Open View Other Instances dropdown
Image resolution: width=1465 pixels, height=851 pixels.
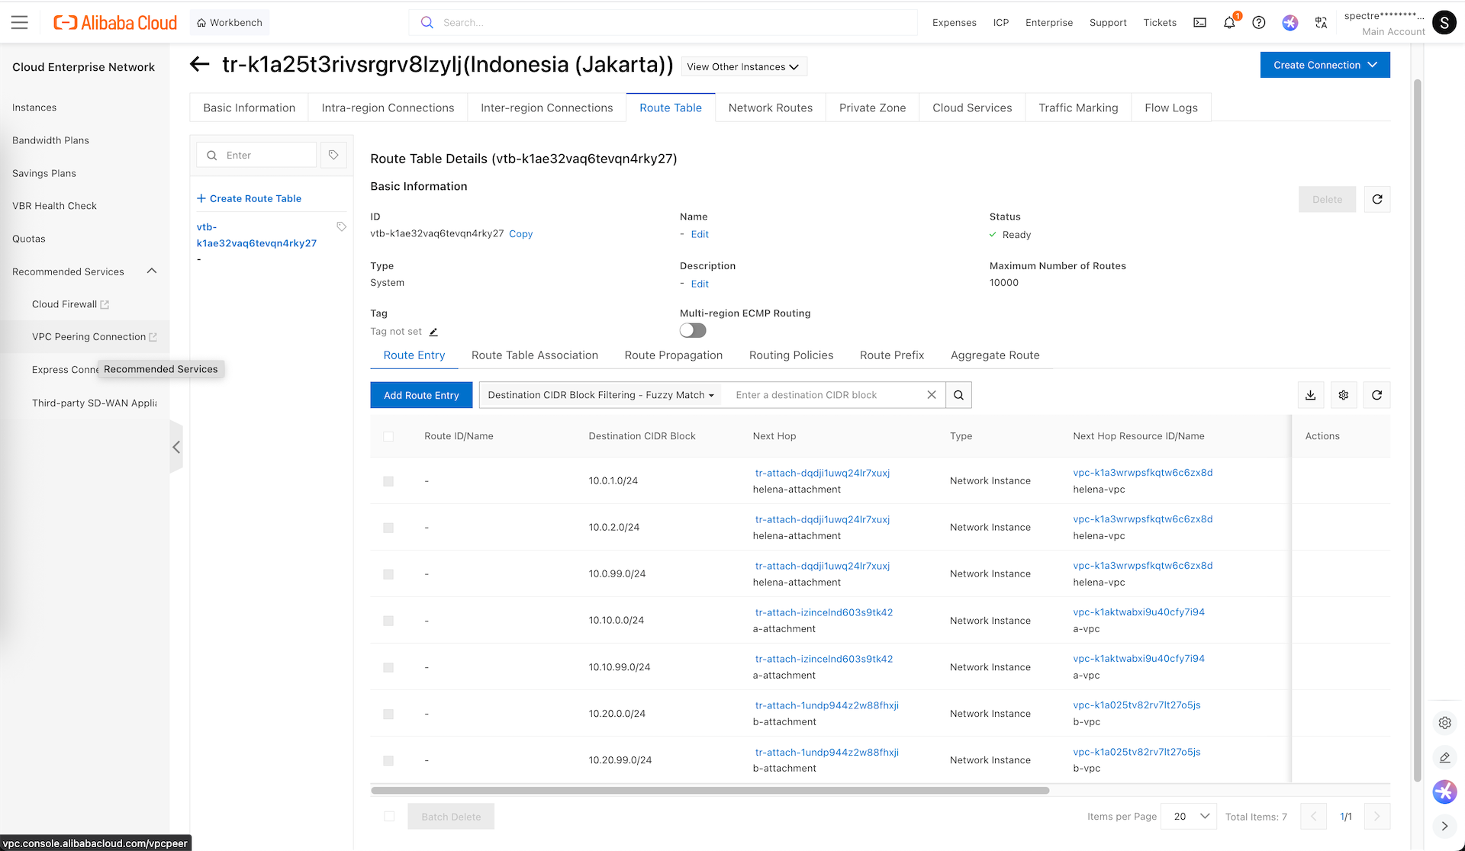coord(743,67)
